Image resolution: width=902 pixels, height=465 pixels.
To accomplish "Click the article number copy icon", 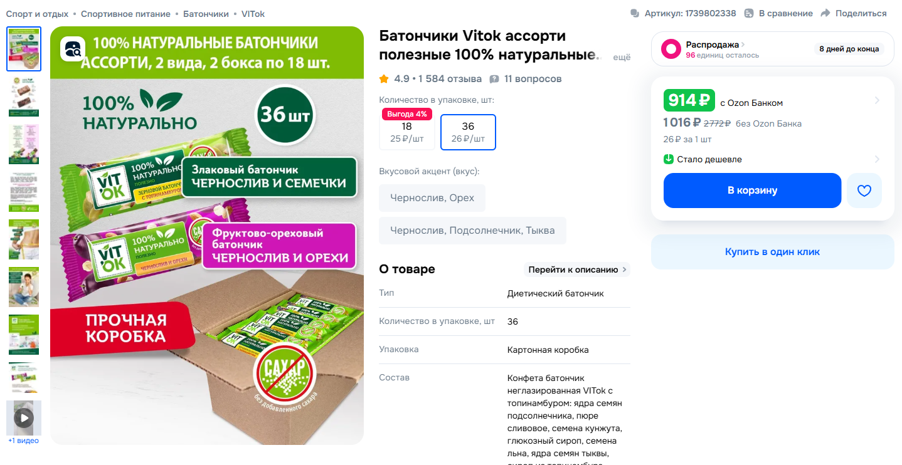I will coord(635,13).
